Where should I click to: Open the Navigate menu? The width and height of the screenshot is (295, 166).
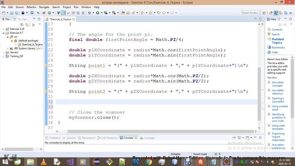pyautogui.click(x=44, y=7)
